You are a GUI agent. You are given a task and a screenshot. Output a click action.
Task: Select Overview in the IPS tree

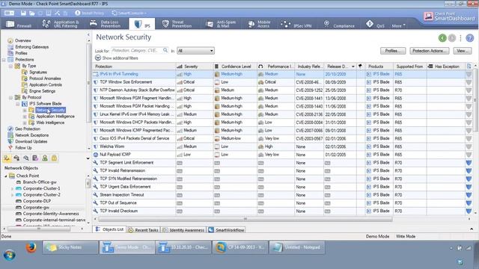click(x=23, y=40)
